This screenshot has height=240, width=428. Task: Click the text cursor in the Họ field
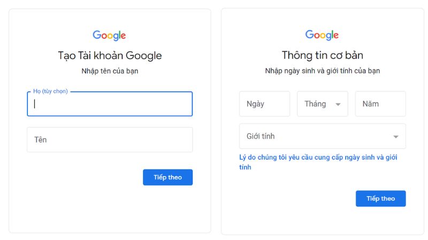(x=35, y=104)
